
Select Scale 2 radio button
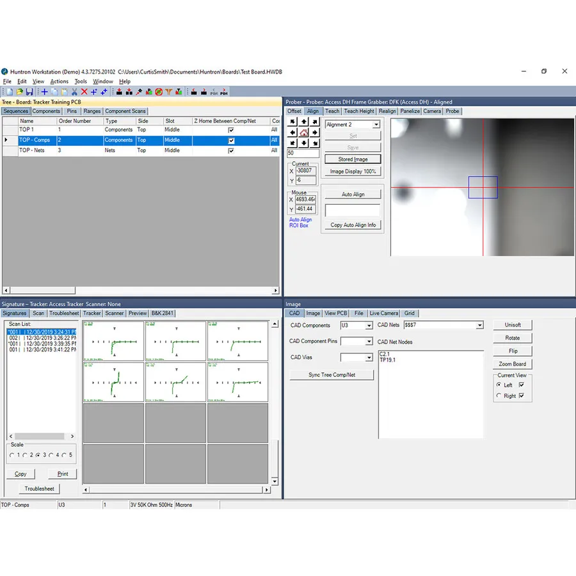point(25,455)
